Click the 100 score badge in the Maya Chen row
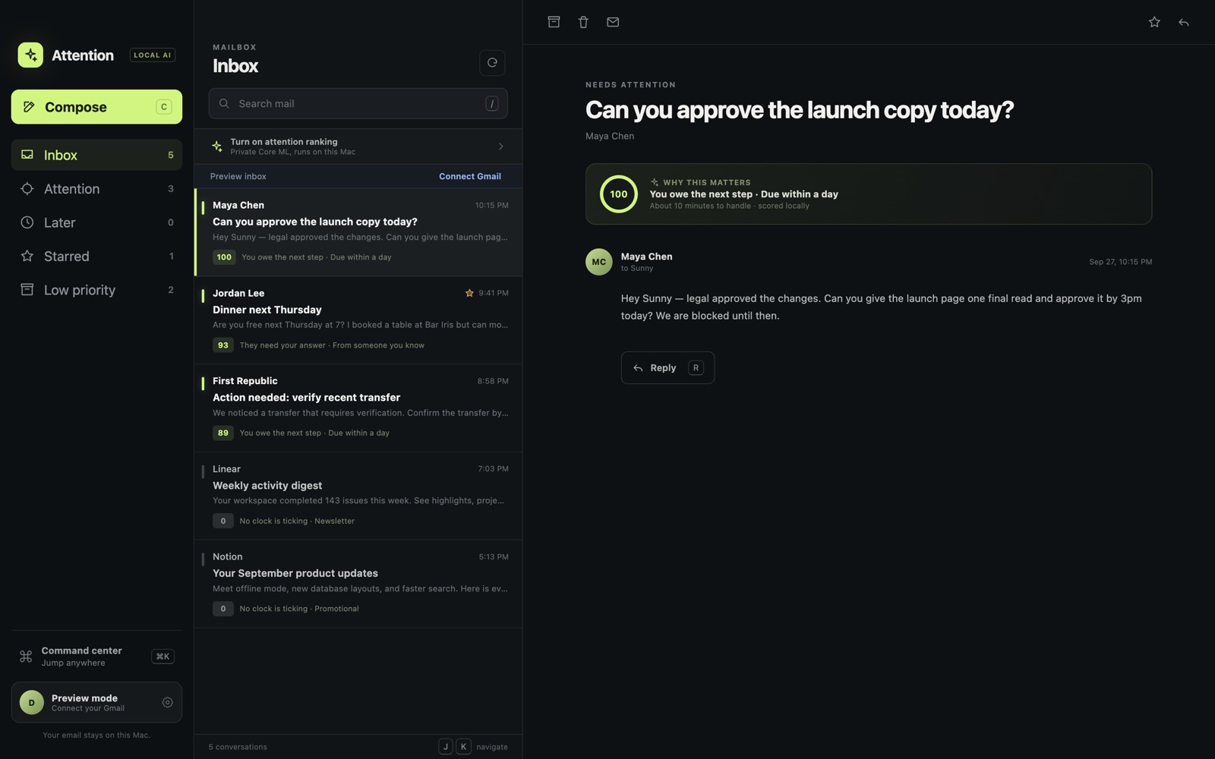This screenshot has width=1215, height=759. [x=224, y=257]
